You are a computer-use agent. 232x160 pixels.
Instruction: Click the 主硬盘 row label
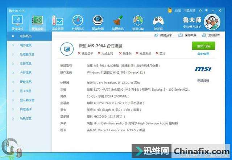(65, 103)
